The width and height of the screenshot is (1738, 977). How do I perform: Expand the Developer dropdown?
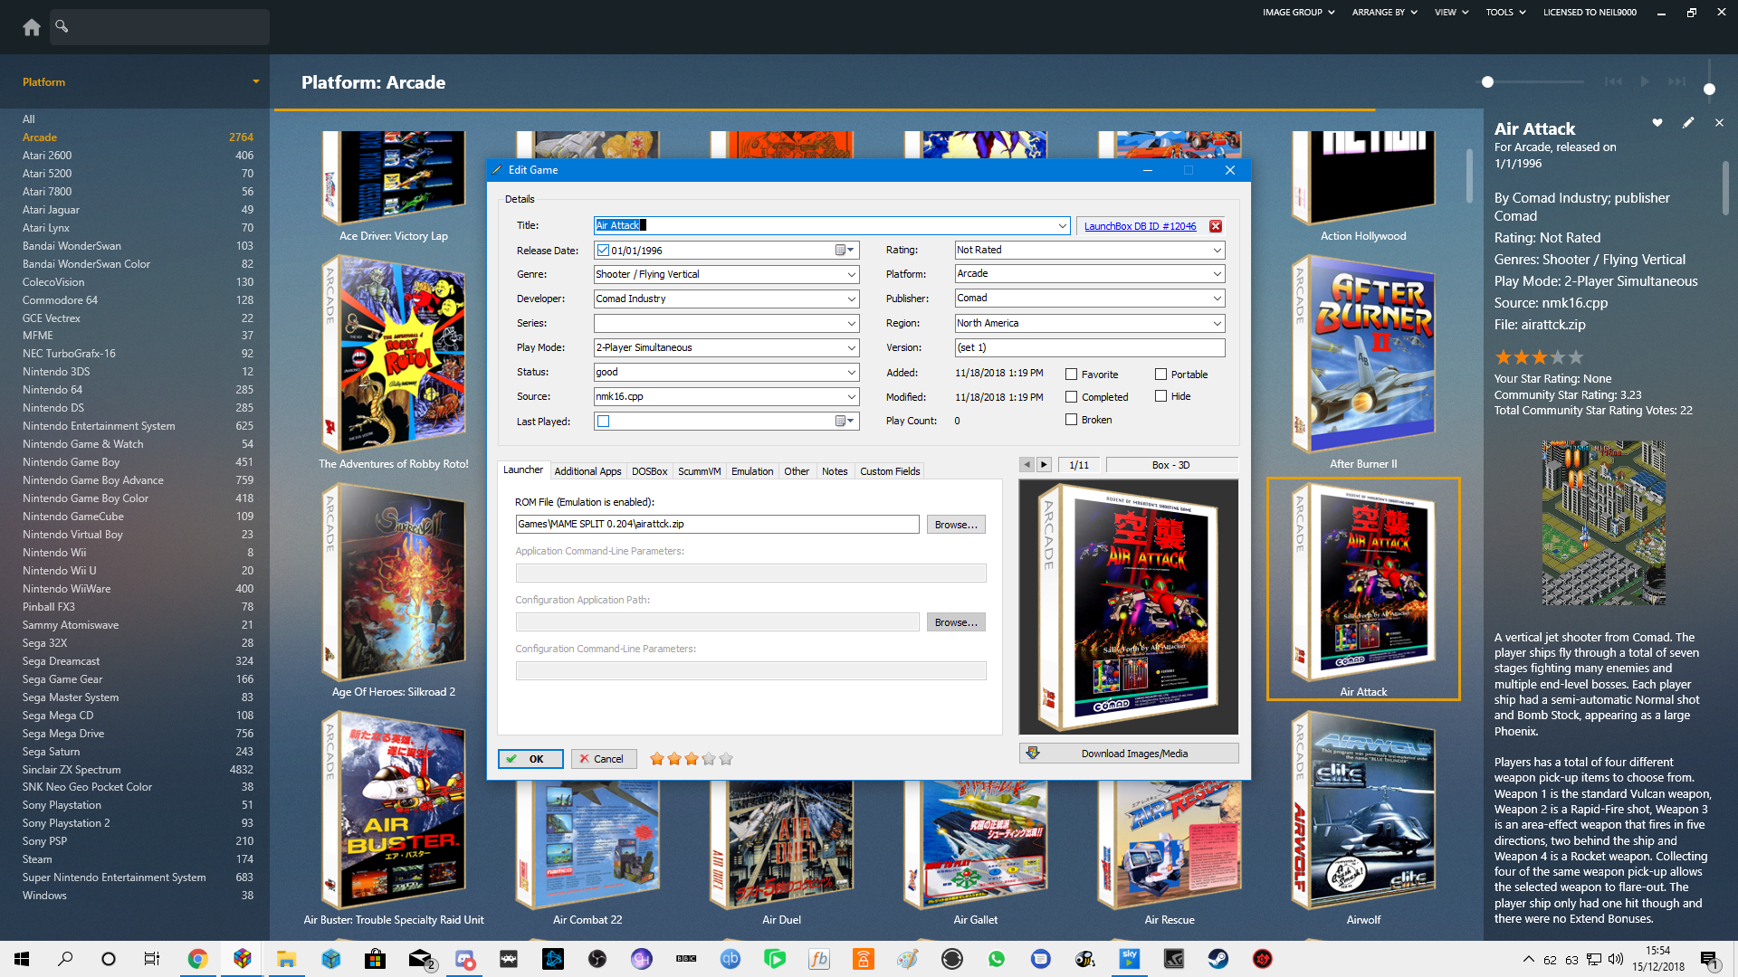tap(851, 299)
